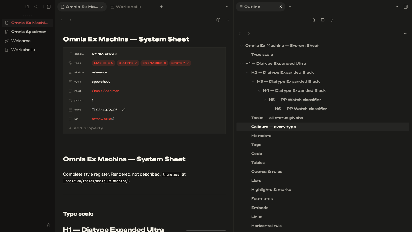Viewport: 412px width, 232px height.
Task: Select the Outline tab
Action: click(260, 7)
